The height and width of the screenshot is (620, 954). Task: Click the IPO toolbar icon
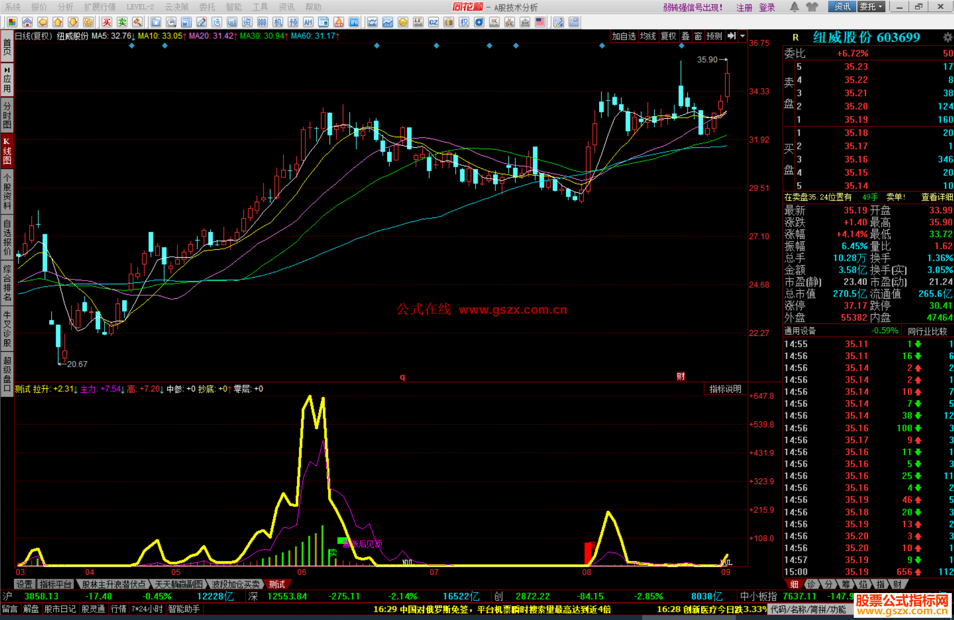click(354, 22)
